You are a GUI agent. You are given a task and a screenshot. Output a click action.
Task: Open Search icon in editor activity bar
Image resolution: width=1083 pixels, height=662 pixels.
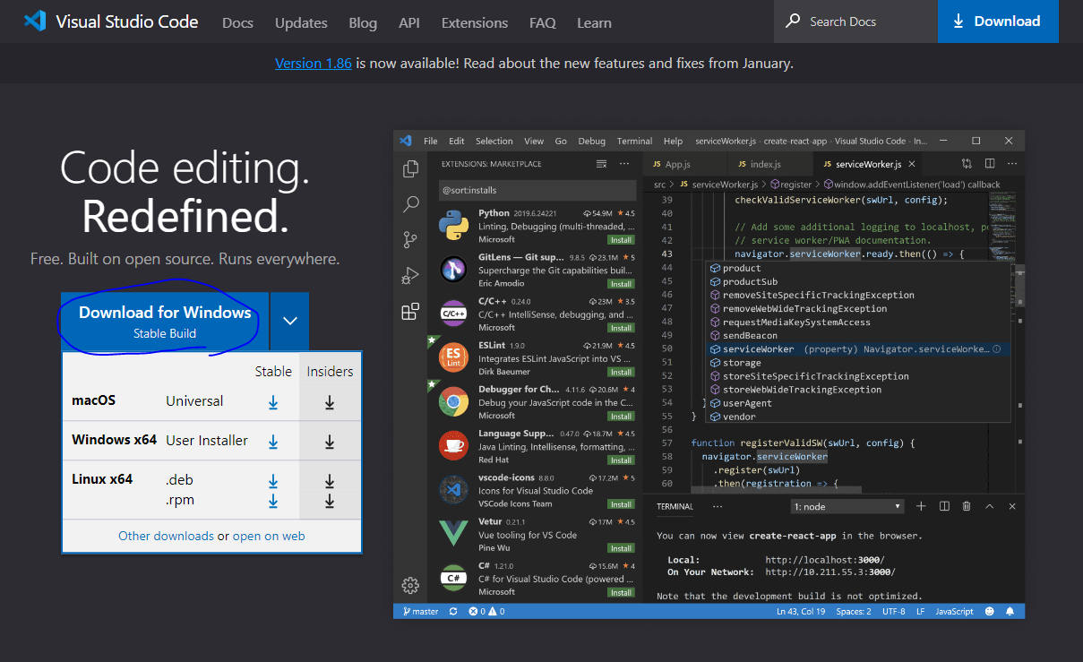coord(411,204)
